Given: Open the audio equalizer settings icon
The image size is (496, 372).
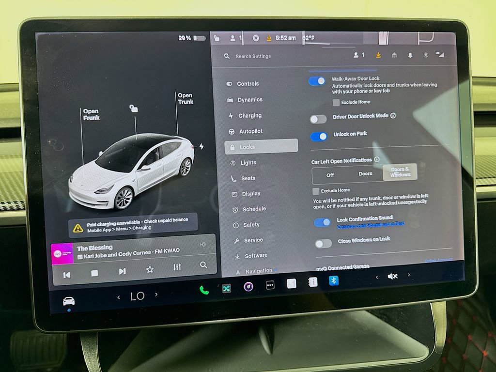Looking at the screenshot, I should point(177,267).
